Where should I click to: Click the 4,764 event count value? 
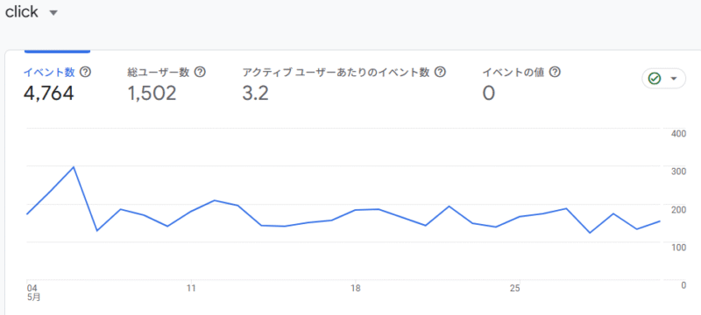coord(48,94)
